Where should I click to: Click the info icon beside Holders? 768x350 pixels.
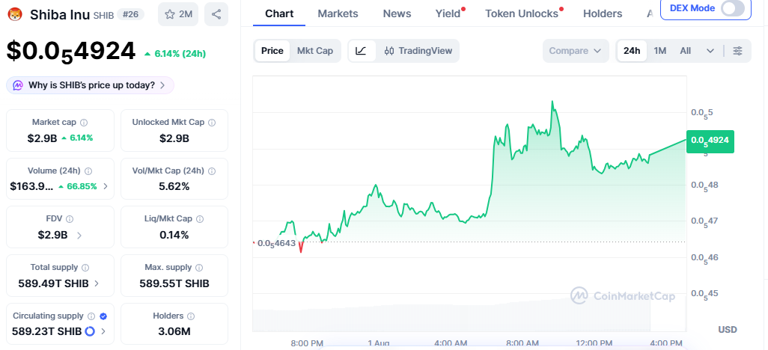tap(191, 316)
